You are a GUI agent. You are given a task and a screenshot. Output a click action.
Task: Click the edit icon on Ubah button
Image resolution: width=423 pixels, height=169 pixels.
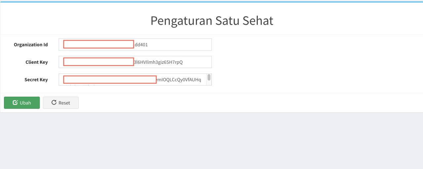(x=15, y=103)
